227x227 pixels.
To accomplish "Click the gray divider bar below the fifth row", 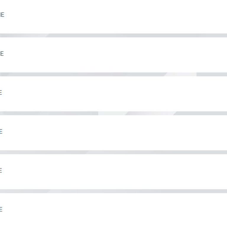I will [133, 191].
